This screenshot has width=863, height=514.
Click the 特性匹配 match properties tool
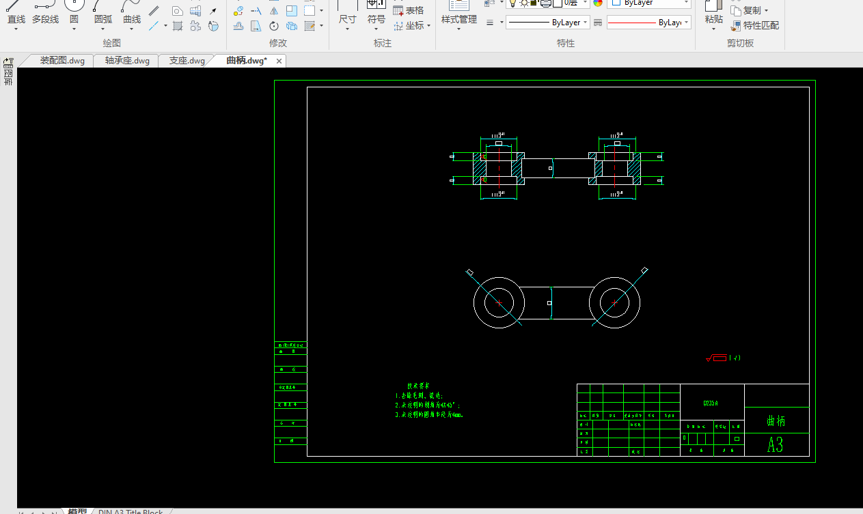click(755, 26)
